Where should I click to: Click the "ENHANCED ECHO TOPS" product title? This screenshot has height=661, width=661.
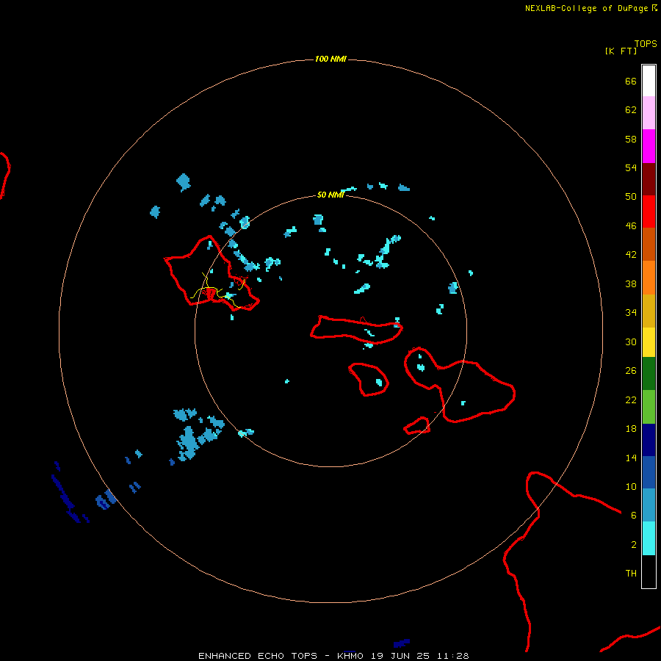[258, 656]
